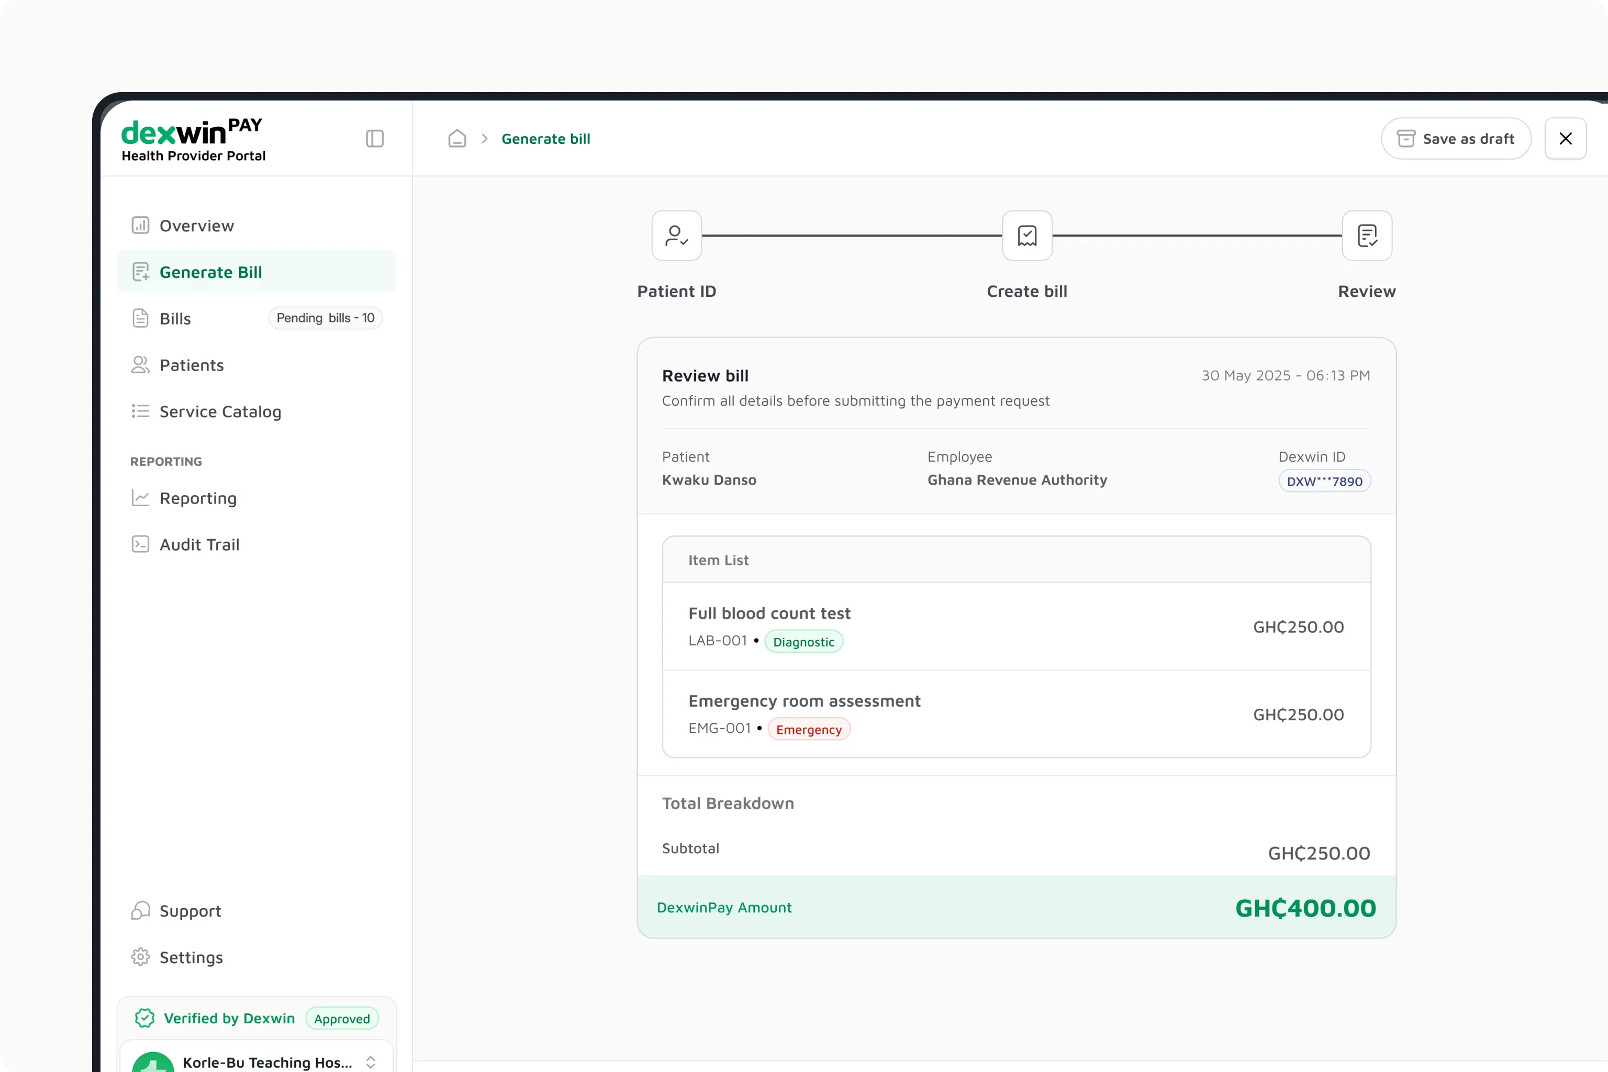The width and height of the screenshot is (1608, 1072).
Task: Select the Emergency room assessment item
Action: [1016, 714]
